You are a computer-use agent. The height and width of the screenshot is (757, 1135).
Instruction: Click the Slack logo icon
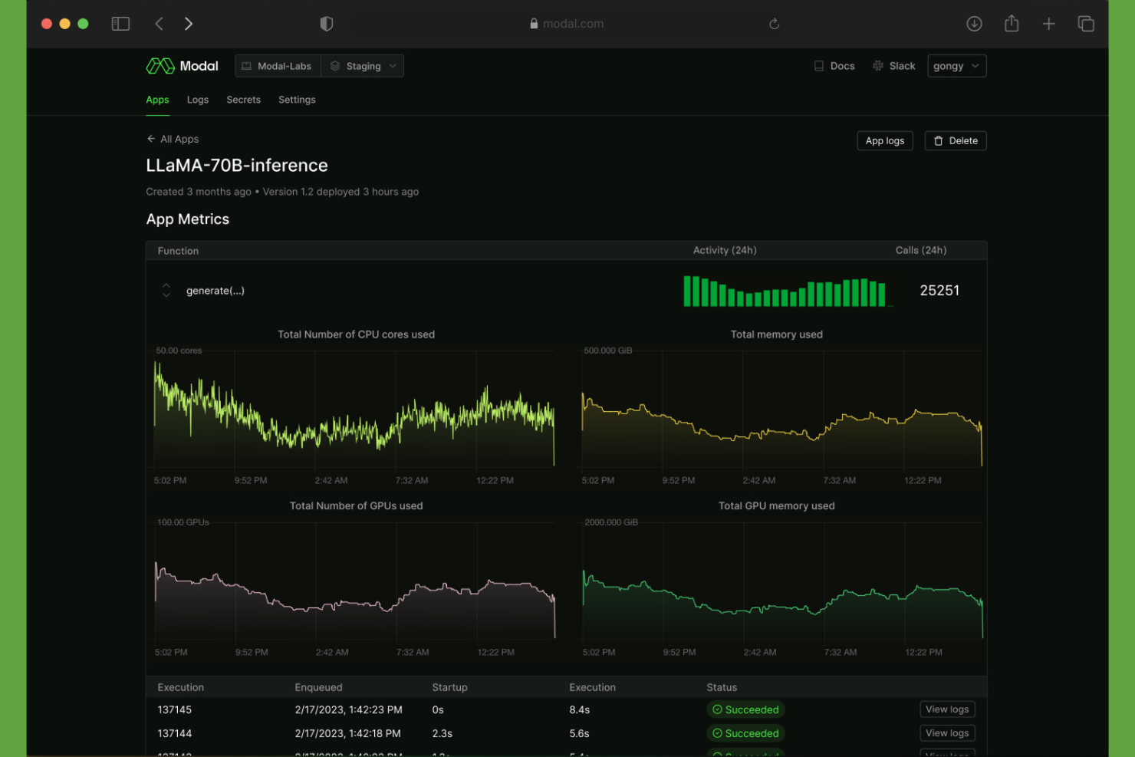(878, 66)
